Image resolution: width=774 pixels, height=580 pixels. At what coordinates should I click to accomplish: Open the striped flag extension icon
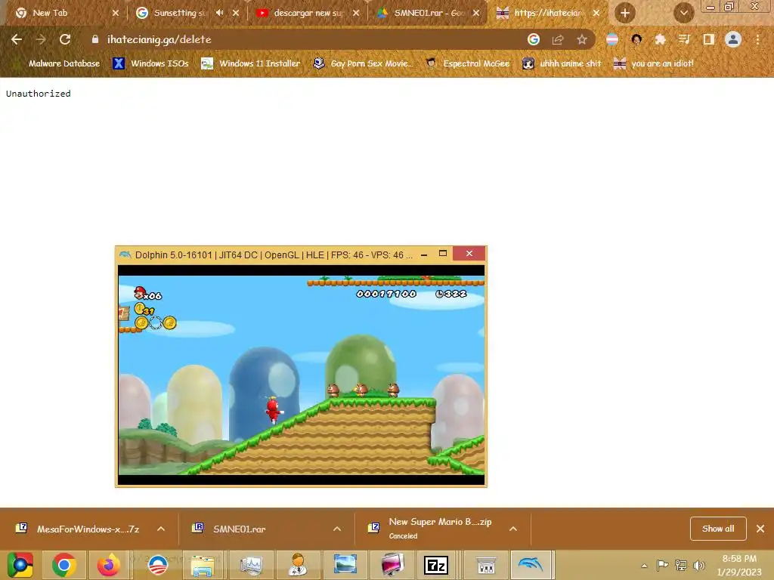[612, 39]
